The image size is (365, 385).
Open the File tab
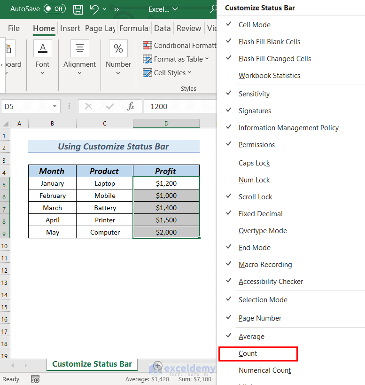pyautogui.click(x=14, y=29)
